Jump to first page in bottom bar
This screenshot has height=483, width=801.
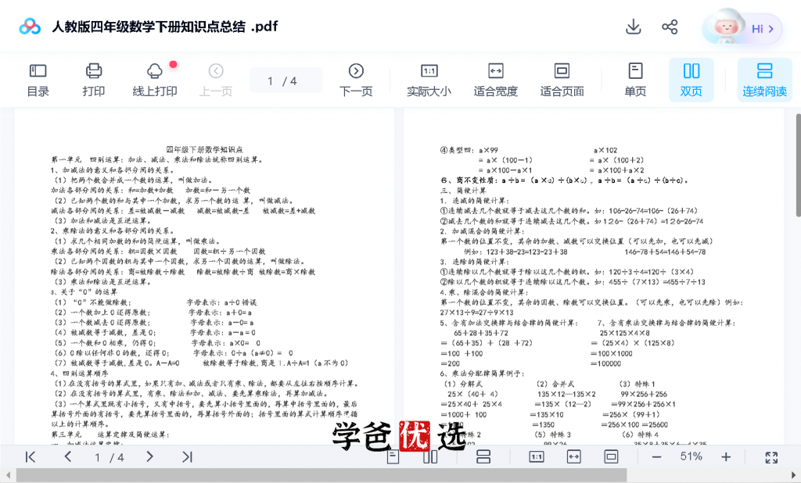click(31, 457)
